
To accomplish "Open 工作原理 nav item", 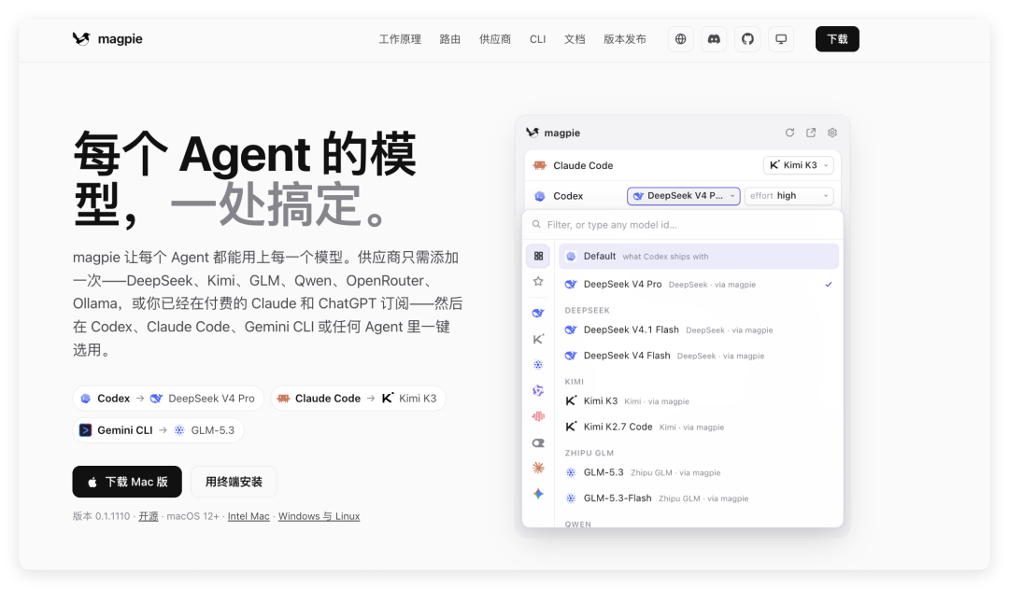I will pos(400,39).
